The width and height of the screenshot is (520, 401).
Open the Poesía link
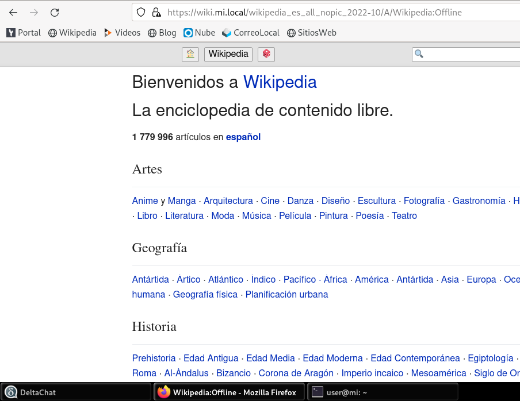(370, 215)
